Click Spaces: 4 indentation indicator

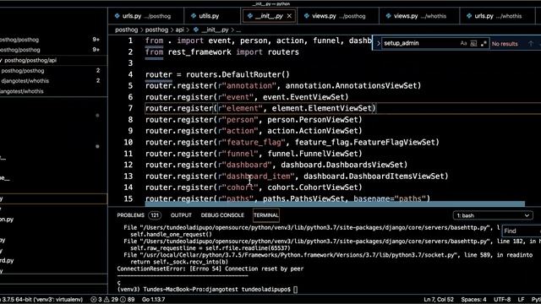tap(473, 299)
